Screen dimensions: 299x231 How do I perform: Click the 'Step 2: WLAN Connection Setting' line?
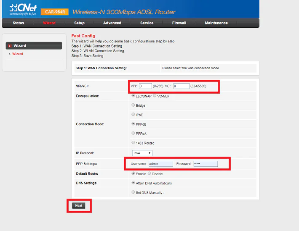pyautogui.click(x=98, y=51)
